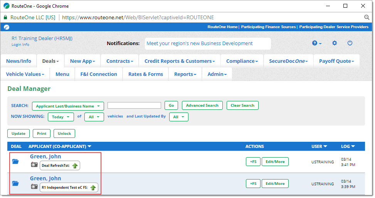Click the green arrow in R1 Independent Test badge
The width and height of the screenshot is (375, 198).
click(93, 188)
